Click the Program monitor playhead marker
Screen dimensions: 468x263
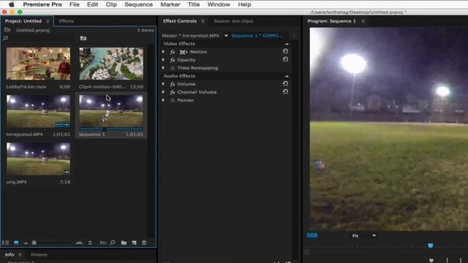click(431, 245)
